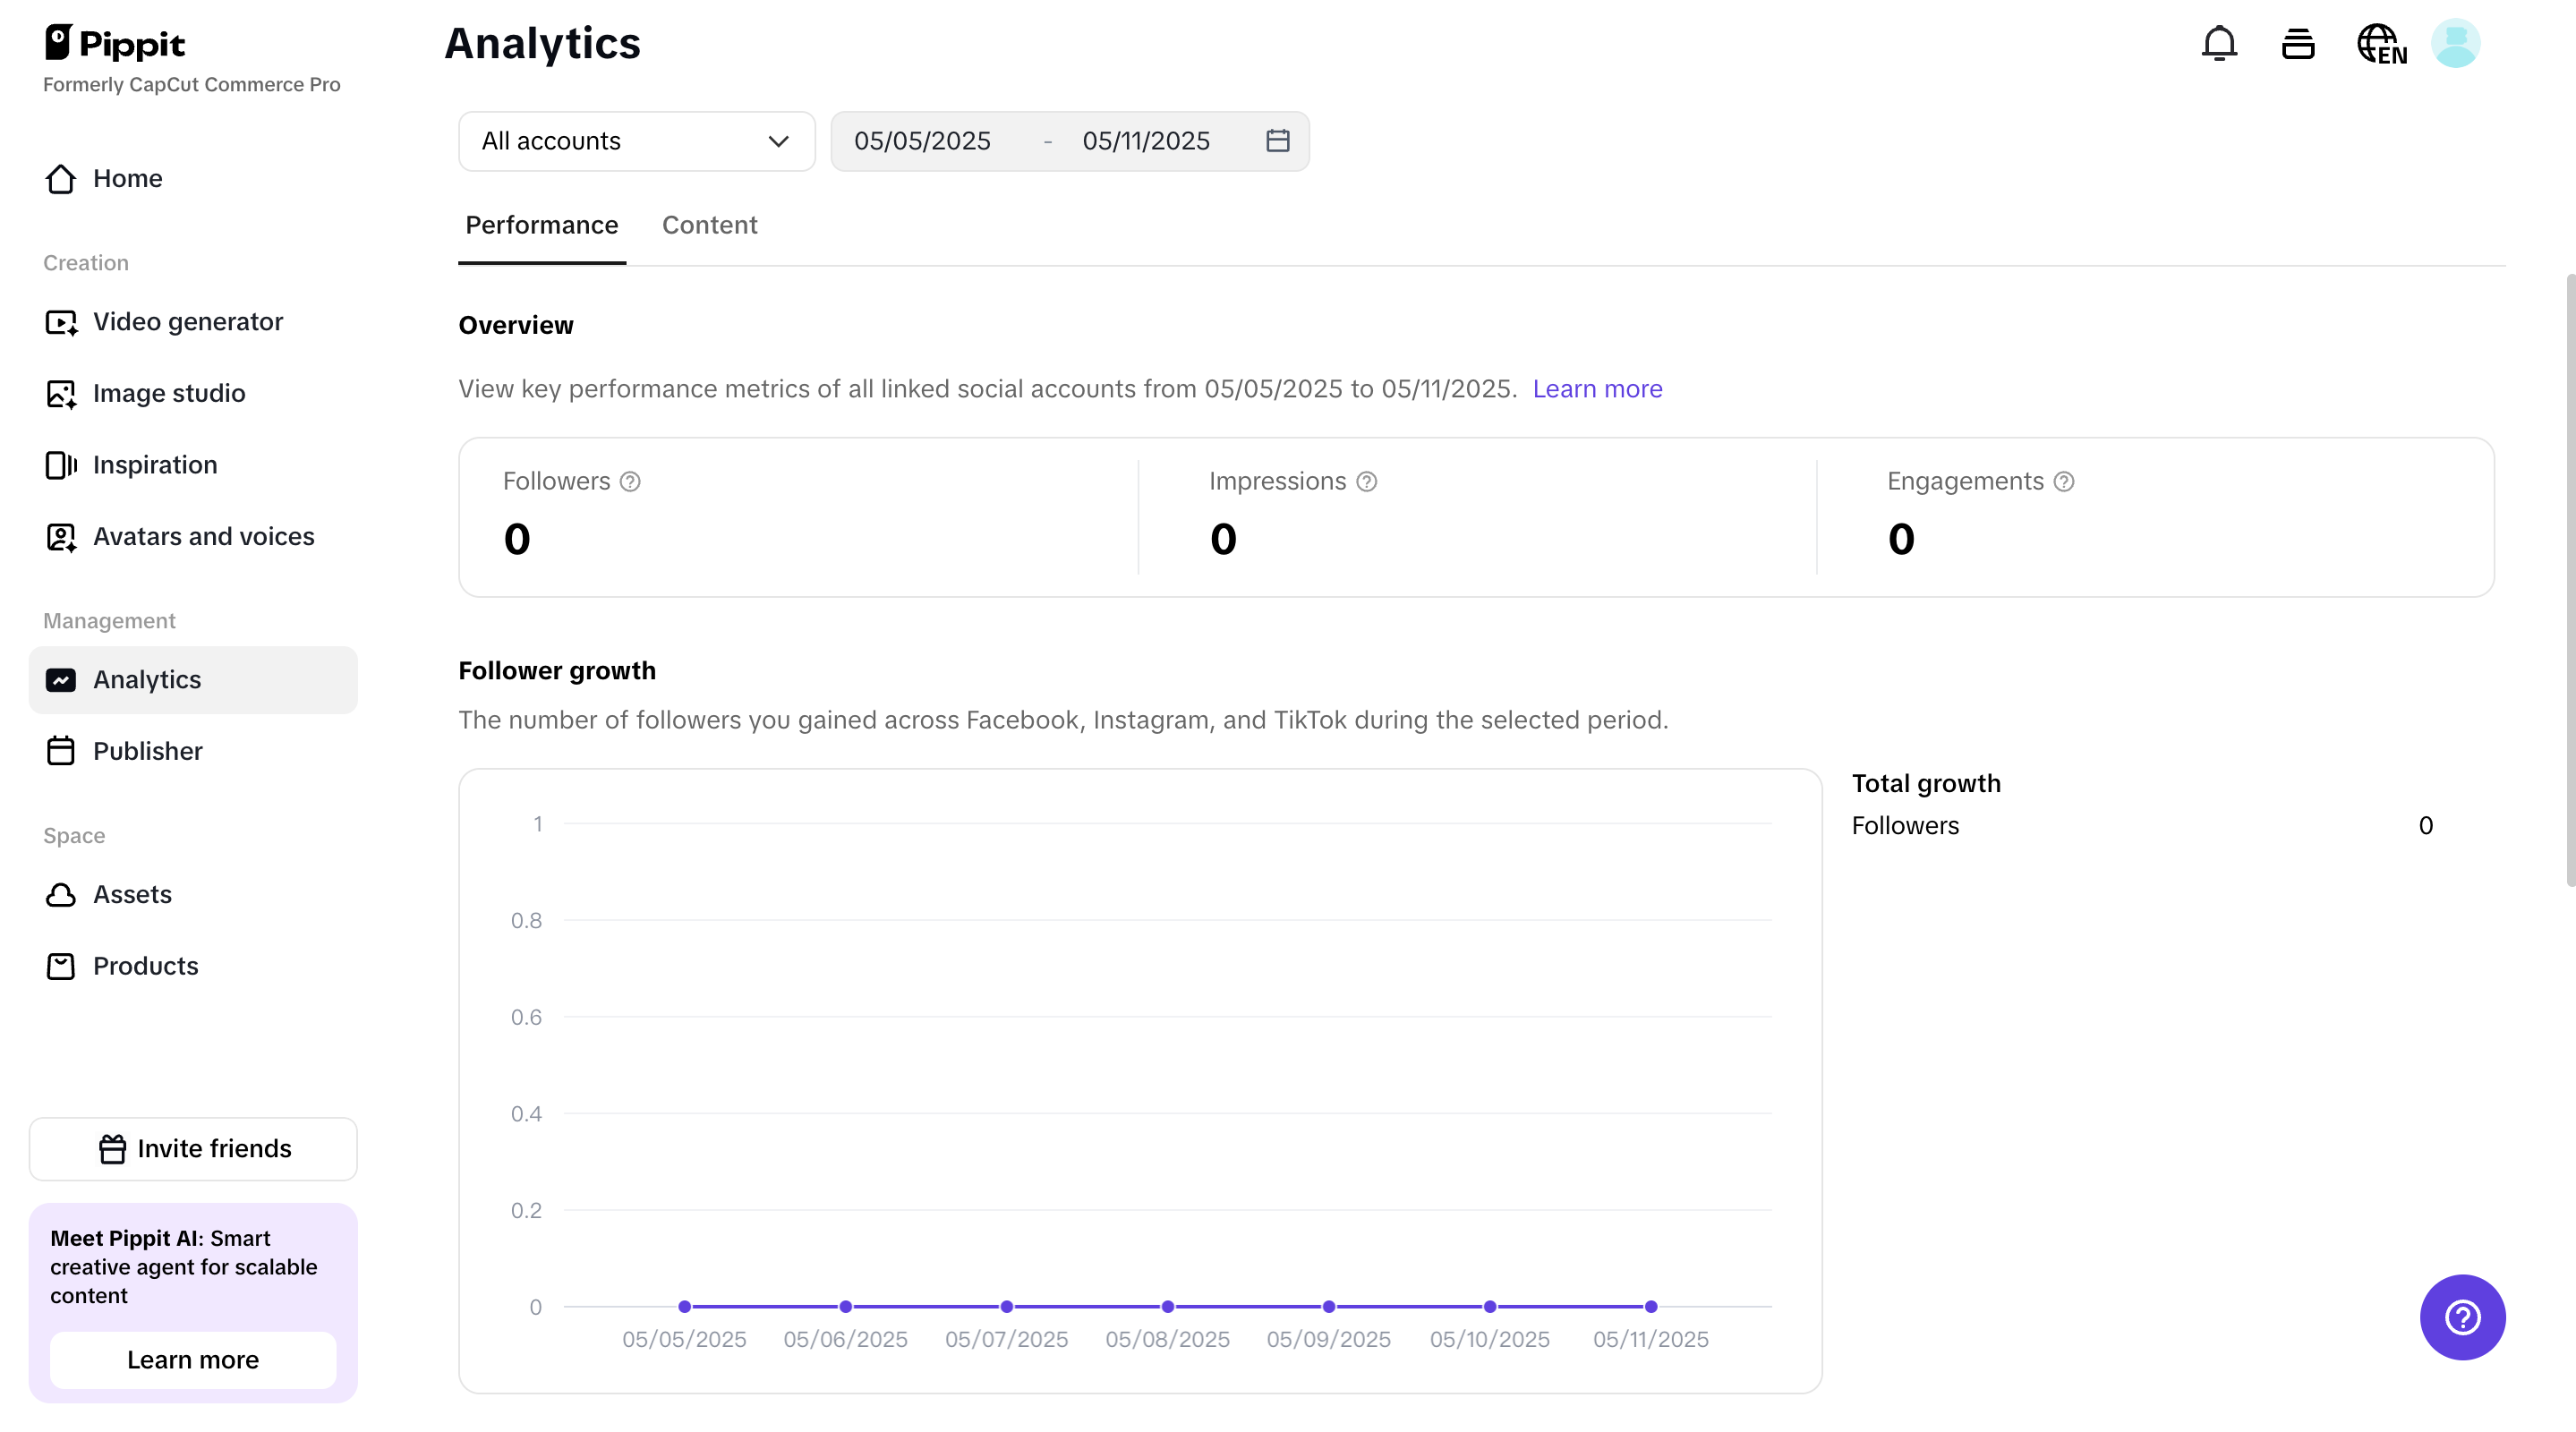Click the Publisher calendar icon

coord(61,751)
